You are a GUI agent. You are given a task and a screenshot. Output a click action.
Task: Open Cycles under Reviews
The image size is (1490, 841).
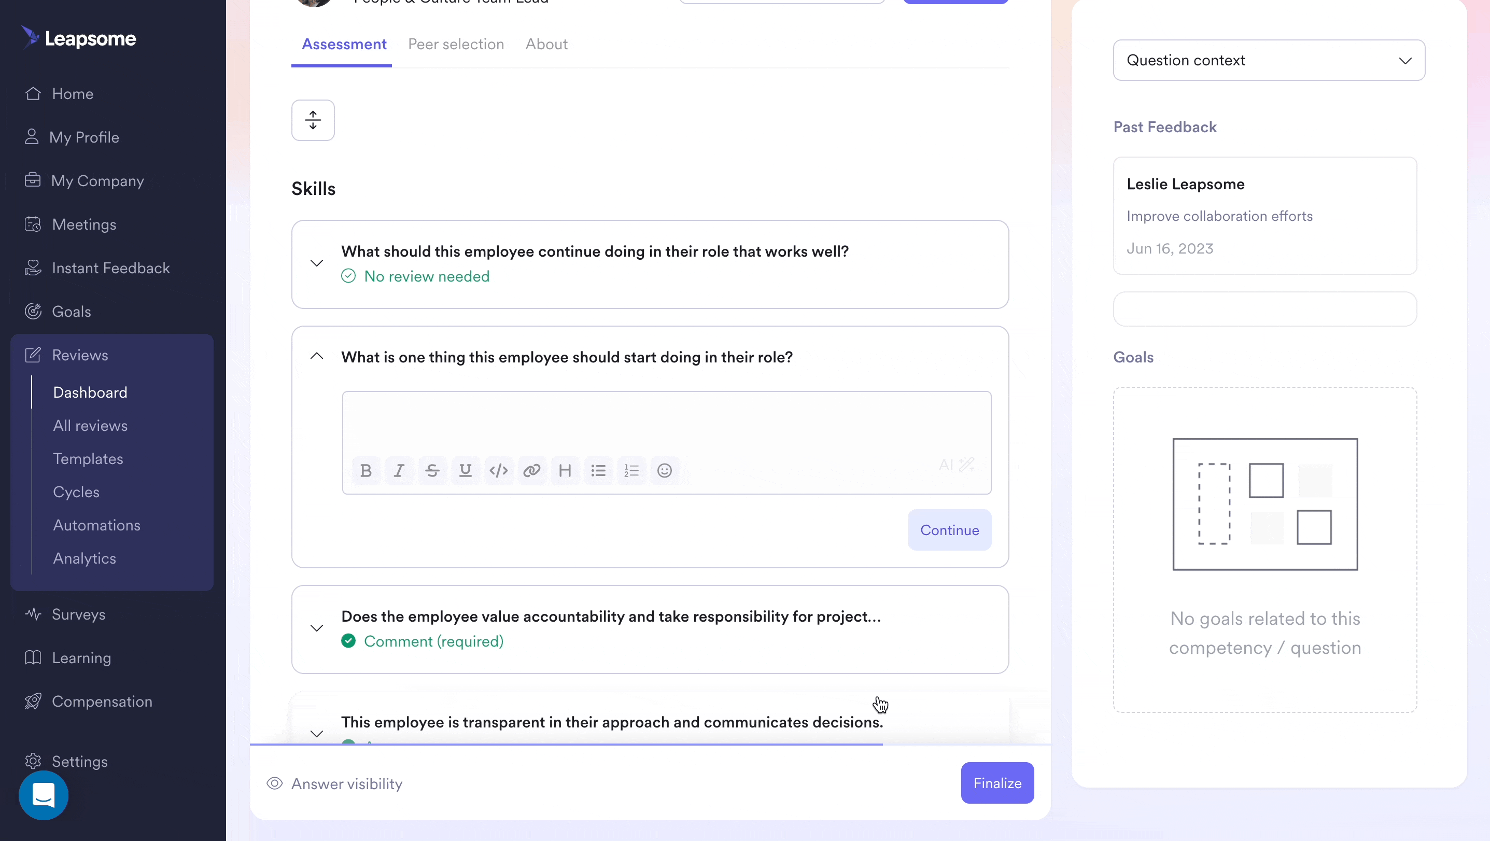click(x=76, y=492)
